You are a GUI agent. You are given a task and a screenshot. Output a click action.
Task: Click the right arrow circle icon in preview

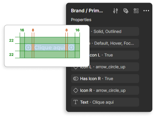pyautogui.click(x=71, y=47)
